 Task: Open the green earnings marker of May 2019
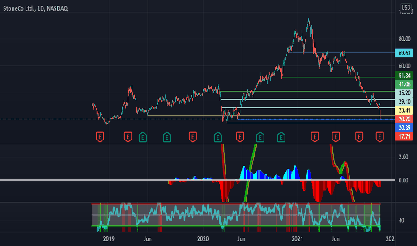click(x=143, y=137)
